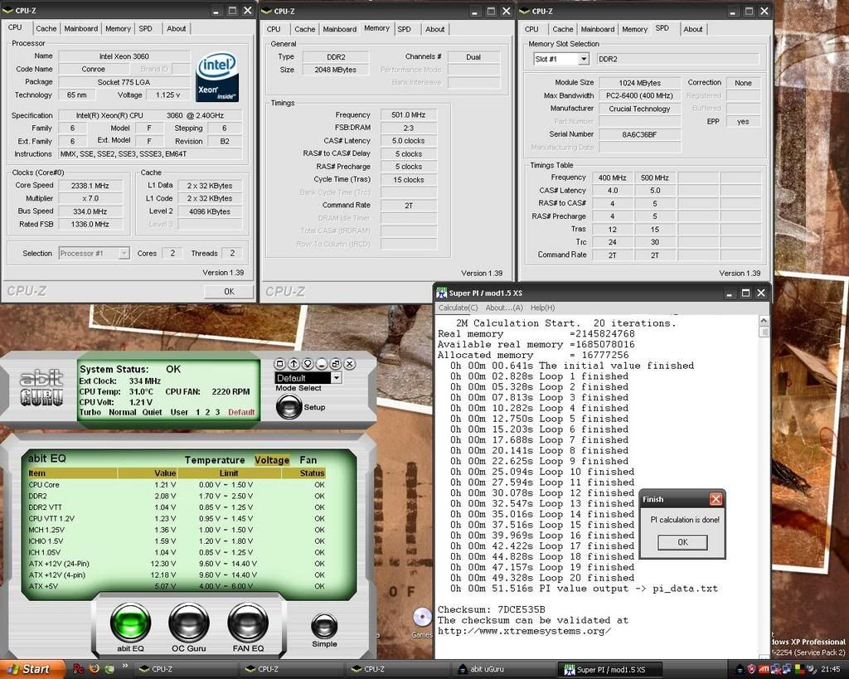Click the uGuru up-arrow circle icon
849x679 pixels.
pyautogui.click(x=294, y=364)
